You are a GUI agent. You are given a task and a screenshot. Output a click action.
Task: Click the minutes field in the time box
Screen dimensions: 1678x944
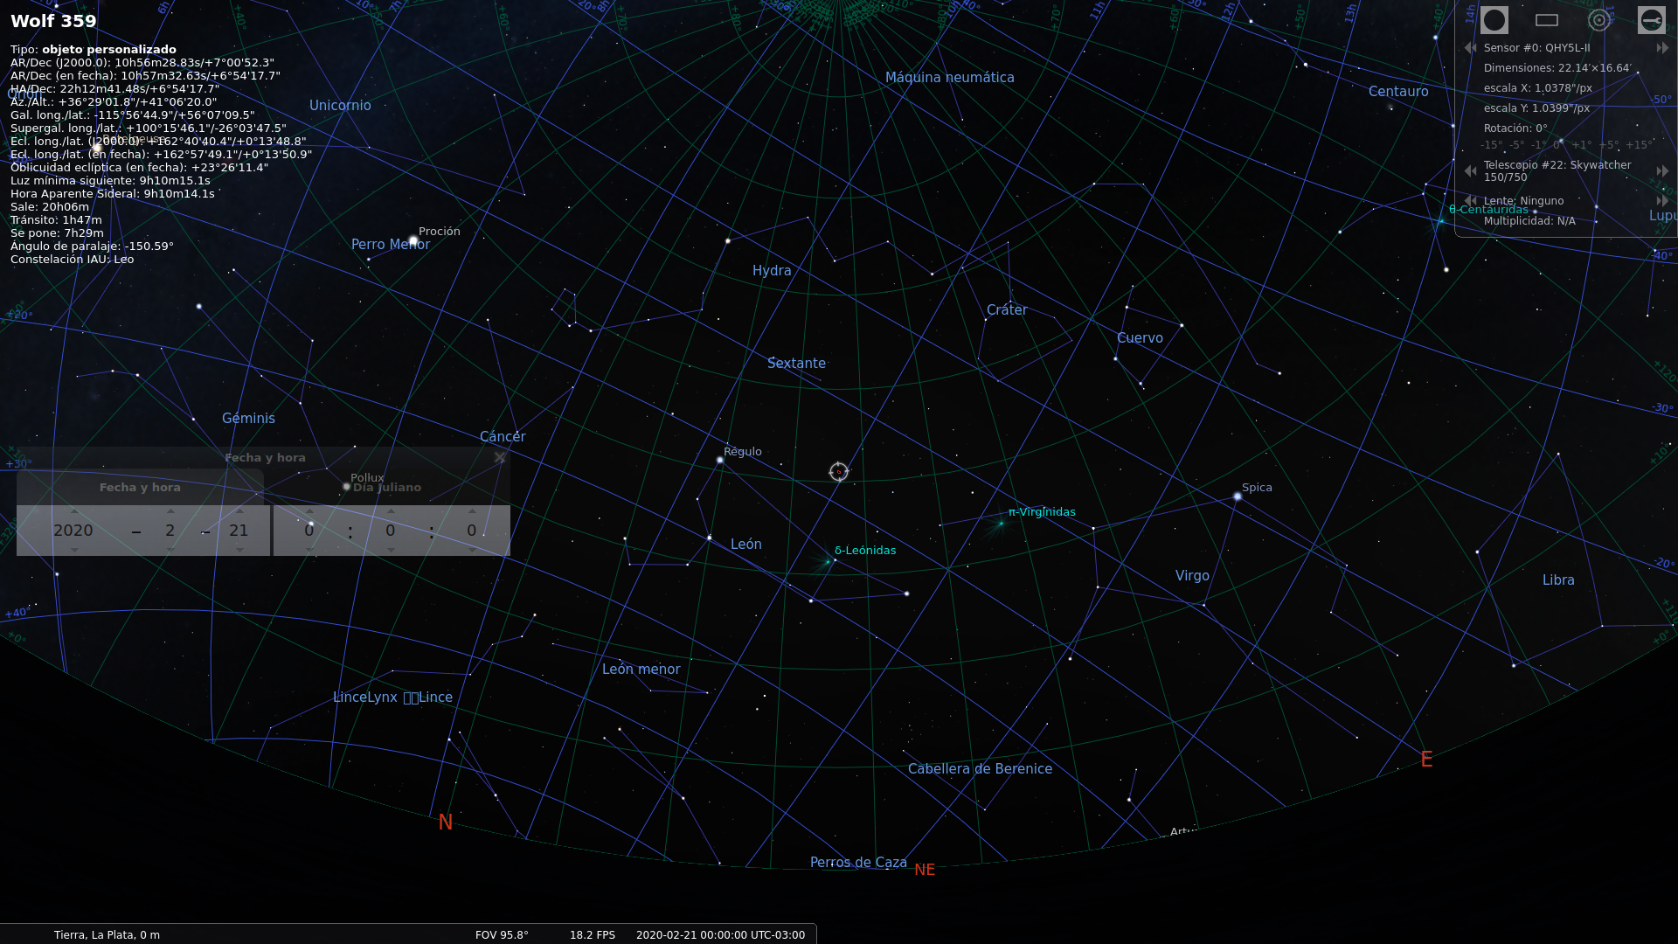391,531
